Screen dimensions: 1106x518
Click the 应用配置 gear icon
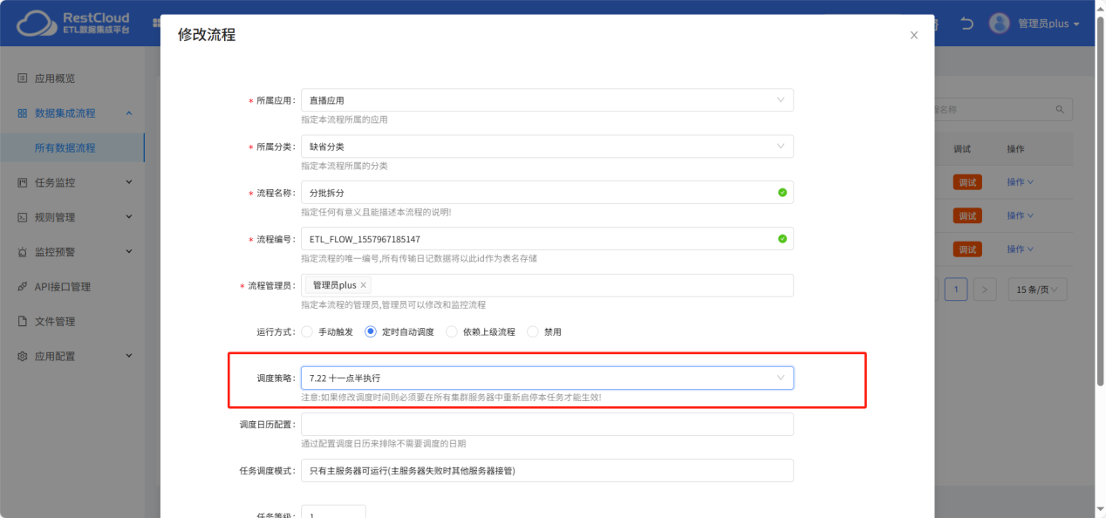[23, 356]
